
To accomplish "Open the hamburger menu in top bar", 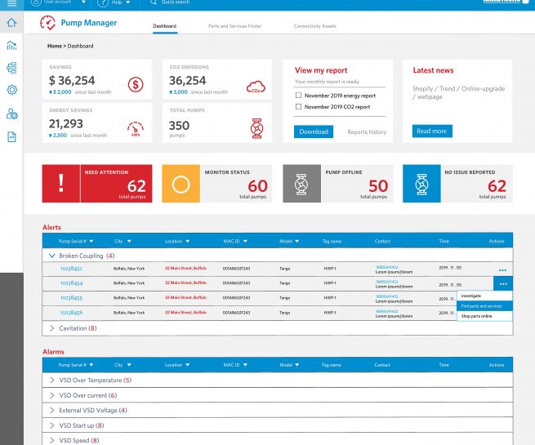I will coord(11,4).
